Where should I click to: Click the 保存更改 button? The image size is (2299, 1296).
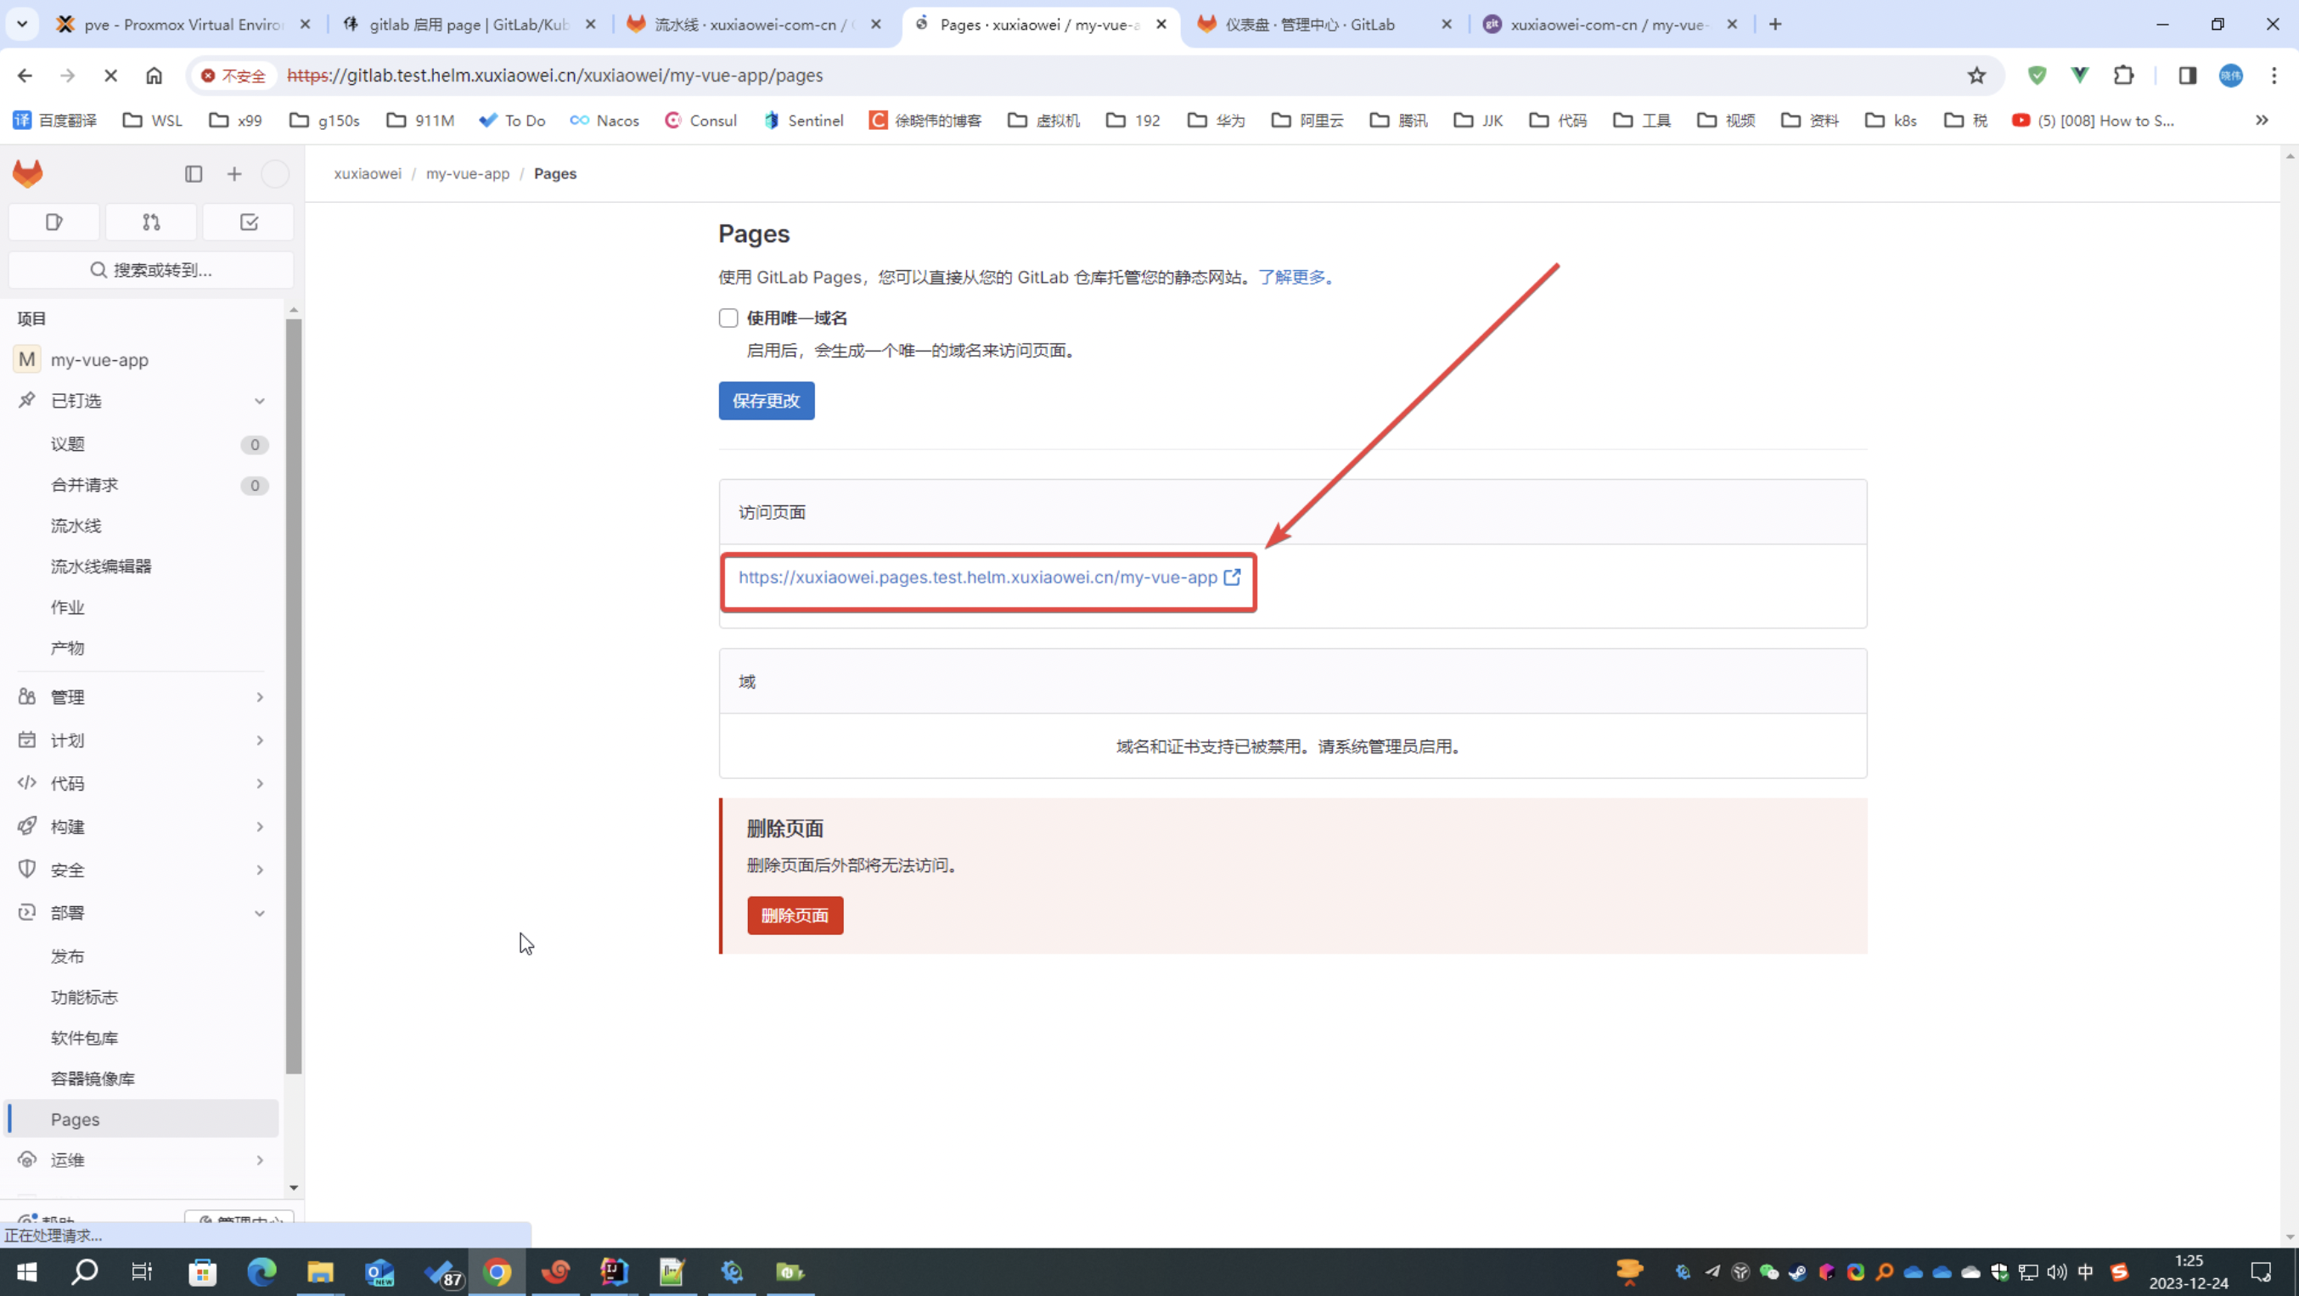(766, 401)
